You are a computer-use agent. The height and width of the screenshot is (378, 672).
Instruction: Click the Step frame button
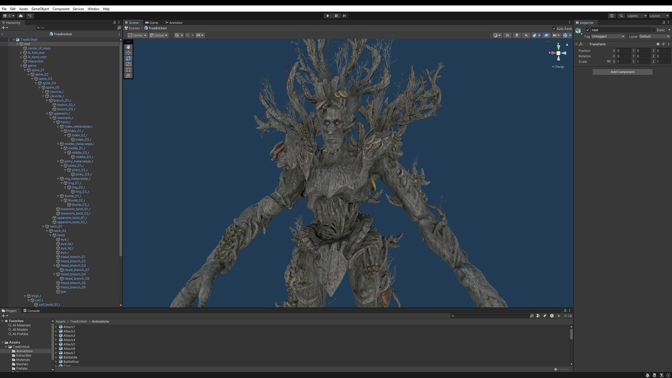[x=344, y=16]
